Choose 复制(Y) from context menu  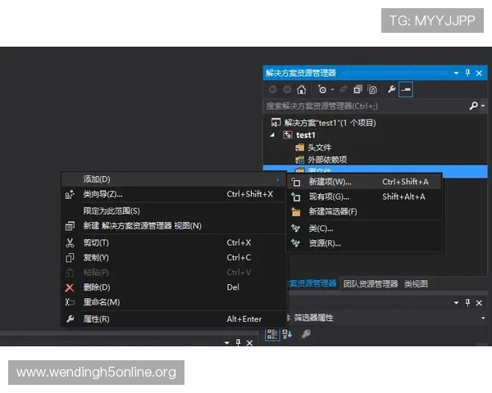tap(173, 258)
